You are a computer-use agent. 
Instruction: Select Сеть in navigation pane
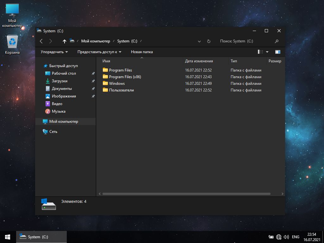(53, 132)
